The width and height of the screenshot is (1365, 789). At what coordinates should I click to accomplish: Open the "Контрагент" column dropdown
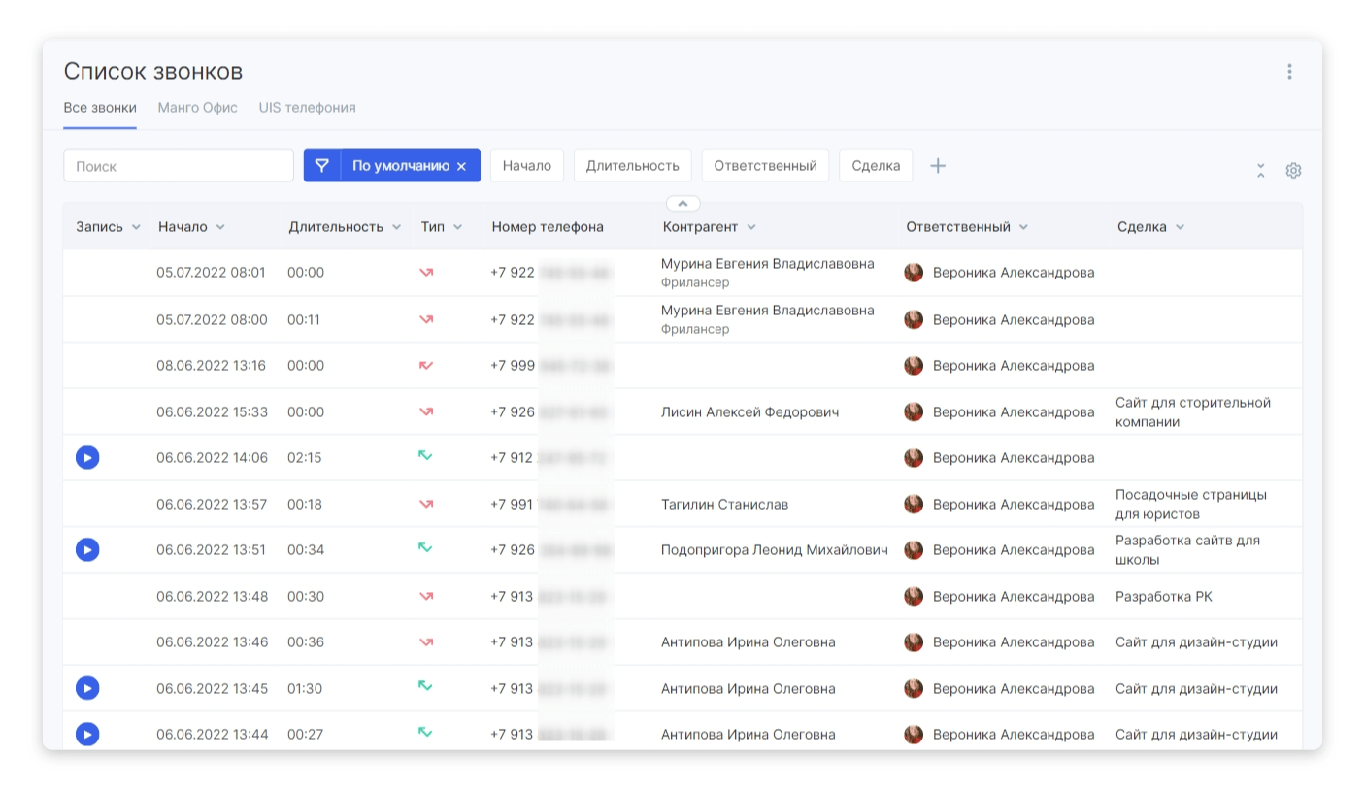click(752, 226)
